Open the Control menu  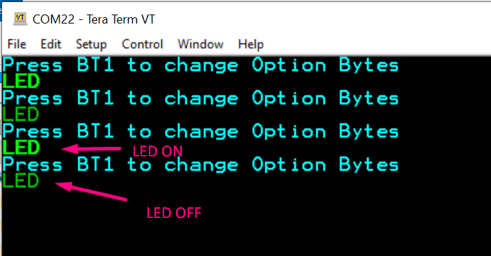(143, 44)
